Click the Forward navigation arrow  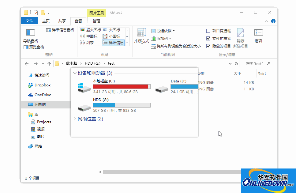[x=36, y=64]
